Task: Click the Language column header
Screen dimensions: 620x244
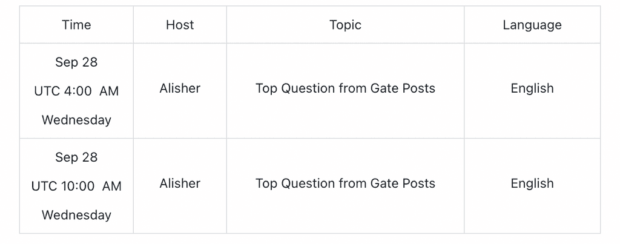Action: pos(532,25)
